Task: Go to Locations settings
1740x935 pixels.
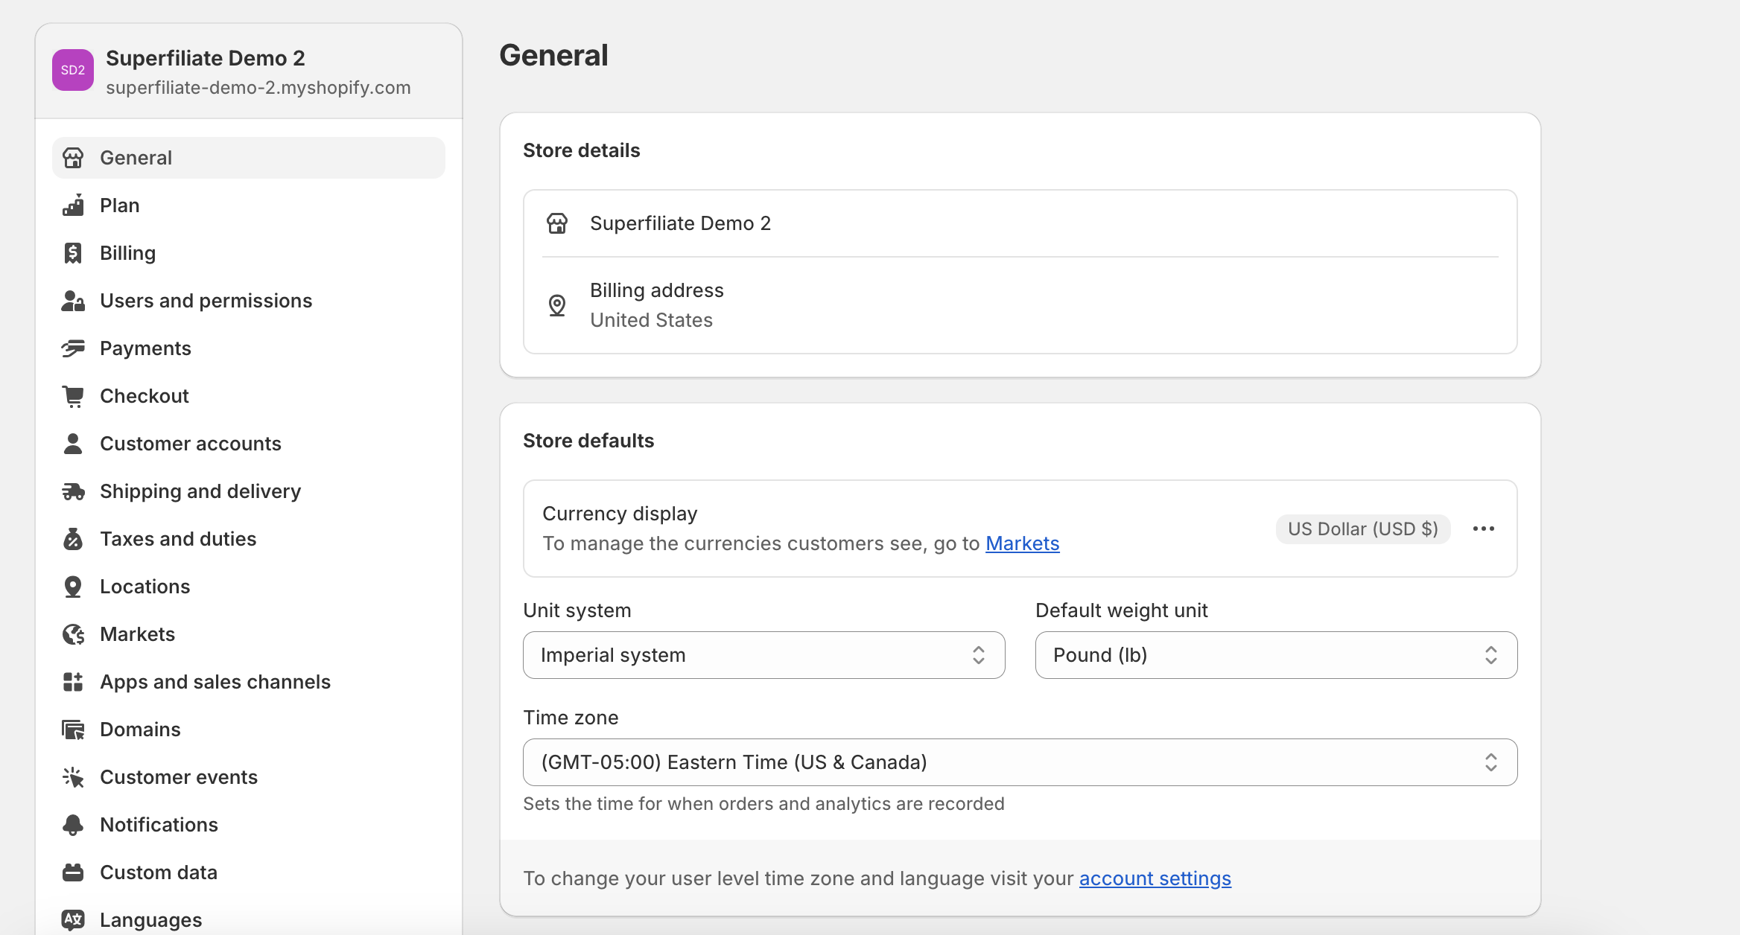Action: [249, 587]
